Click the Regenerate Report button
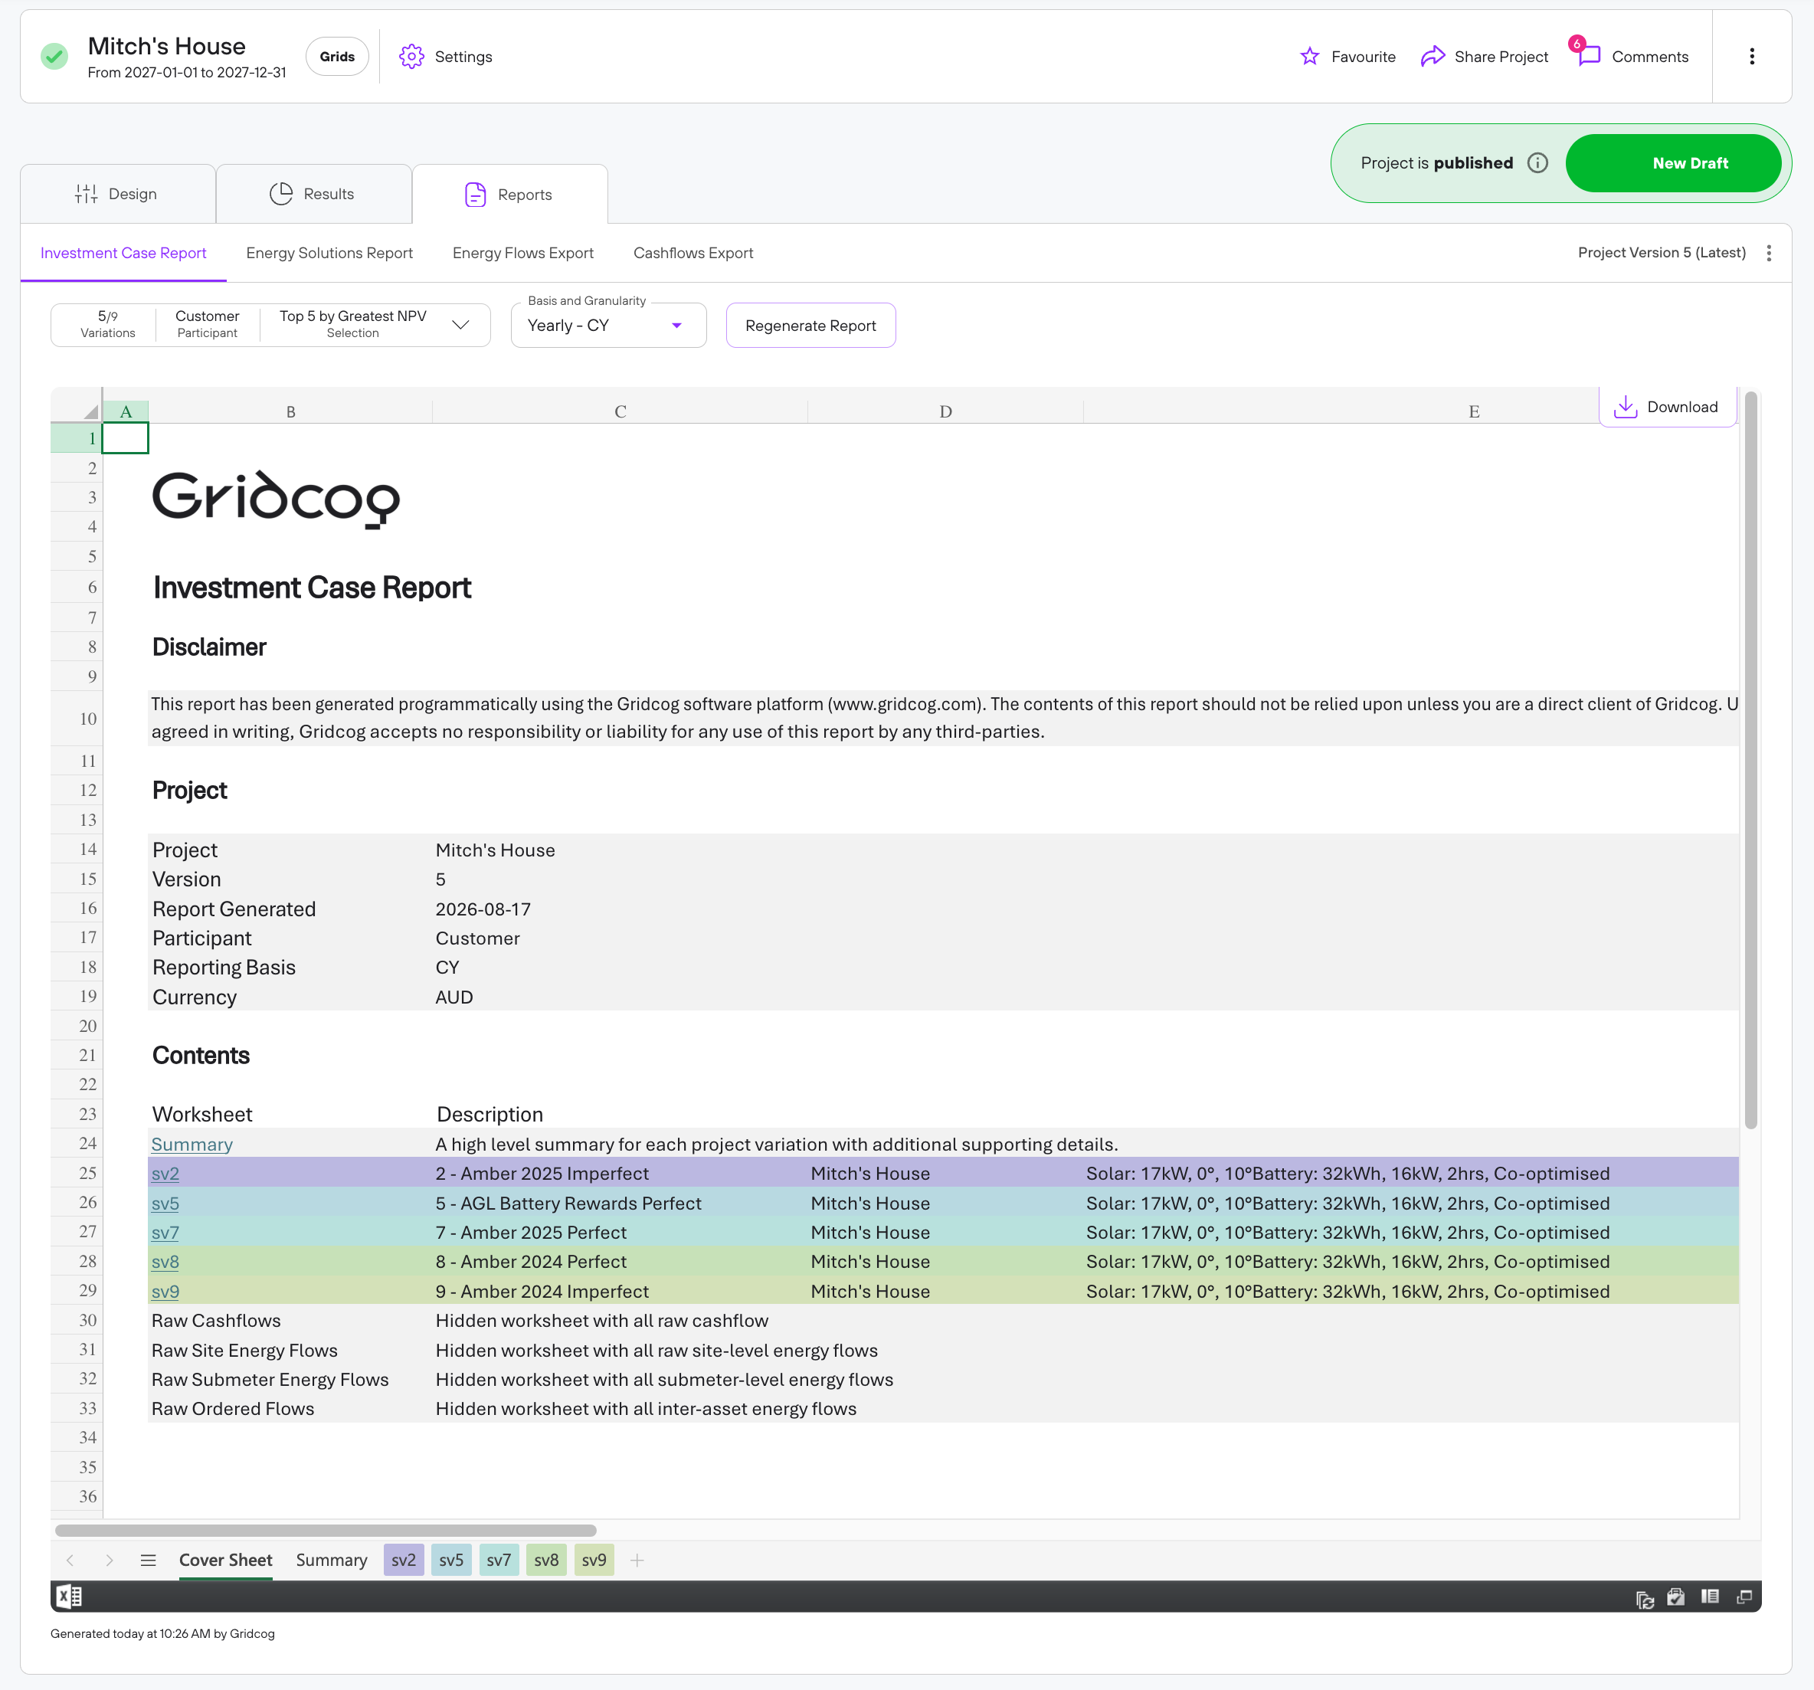1814x1690 pixels. coord(810,326)
